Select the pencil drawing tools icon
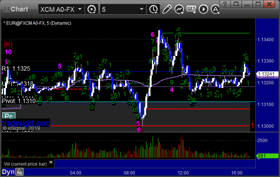 (167, 9)
